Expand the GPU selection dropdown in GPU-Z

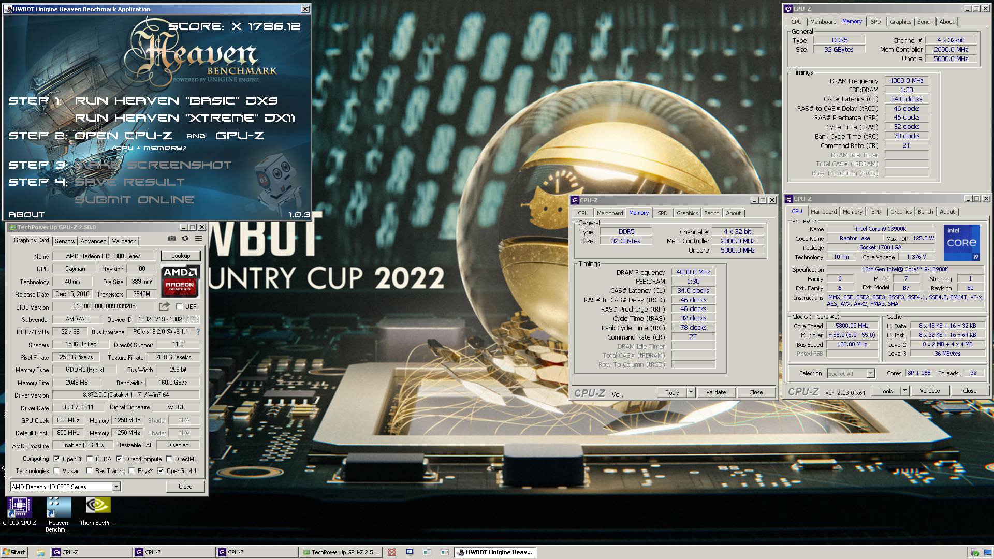tap(116, 487)
